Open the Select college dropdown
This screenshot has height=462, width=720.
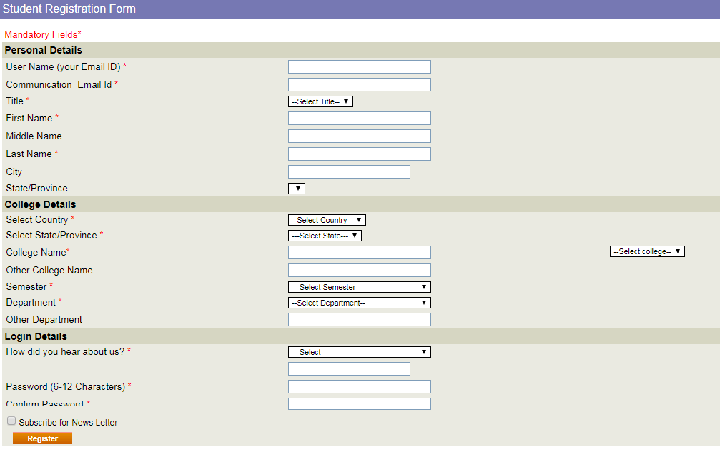[647, 251]
